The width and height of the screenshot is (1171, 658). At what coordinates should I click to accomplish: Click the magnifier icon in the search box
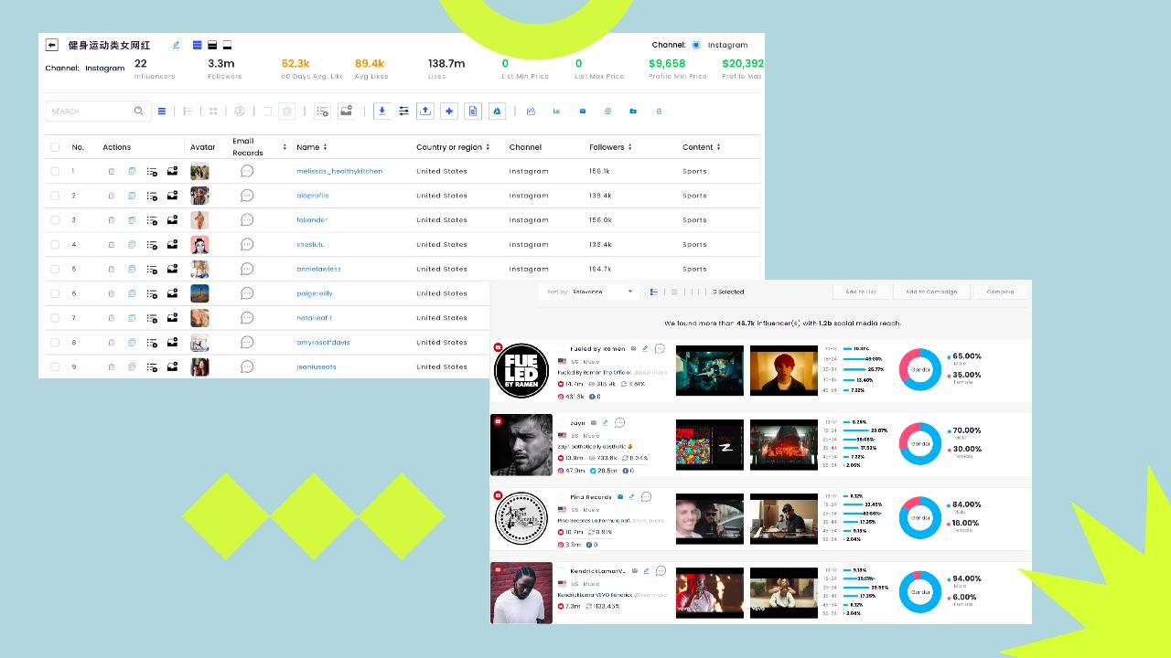click(139, 111)
